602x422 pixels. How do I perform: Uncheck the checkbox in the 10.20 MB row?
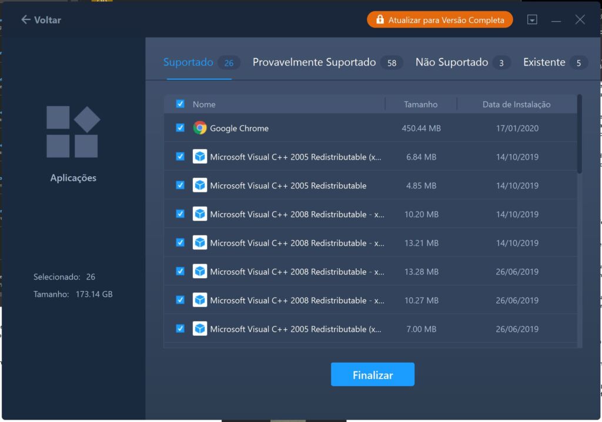point(180,214)
